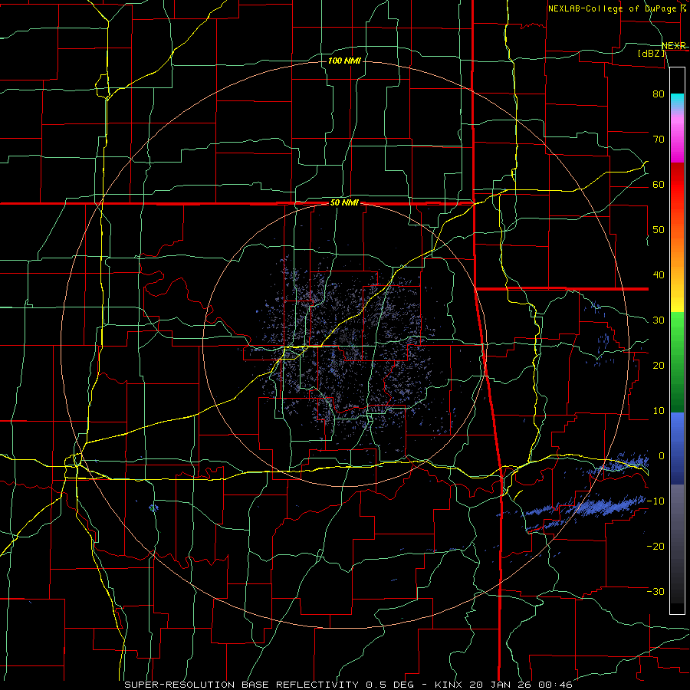Viewport: 690px width, 690px height.
Task: Click the -30 value on the dBZ scale
Action: (655, 591)
